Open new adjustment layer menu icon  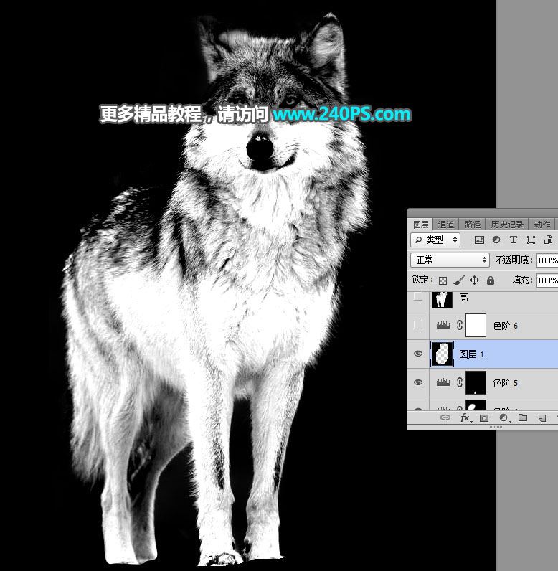coord(504,418)
